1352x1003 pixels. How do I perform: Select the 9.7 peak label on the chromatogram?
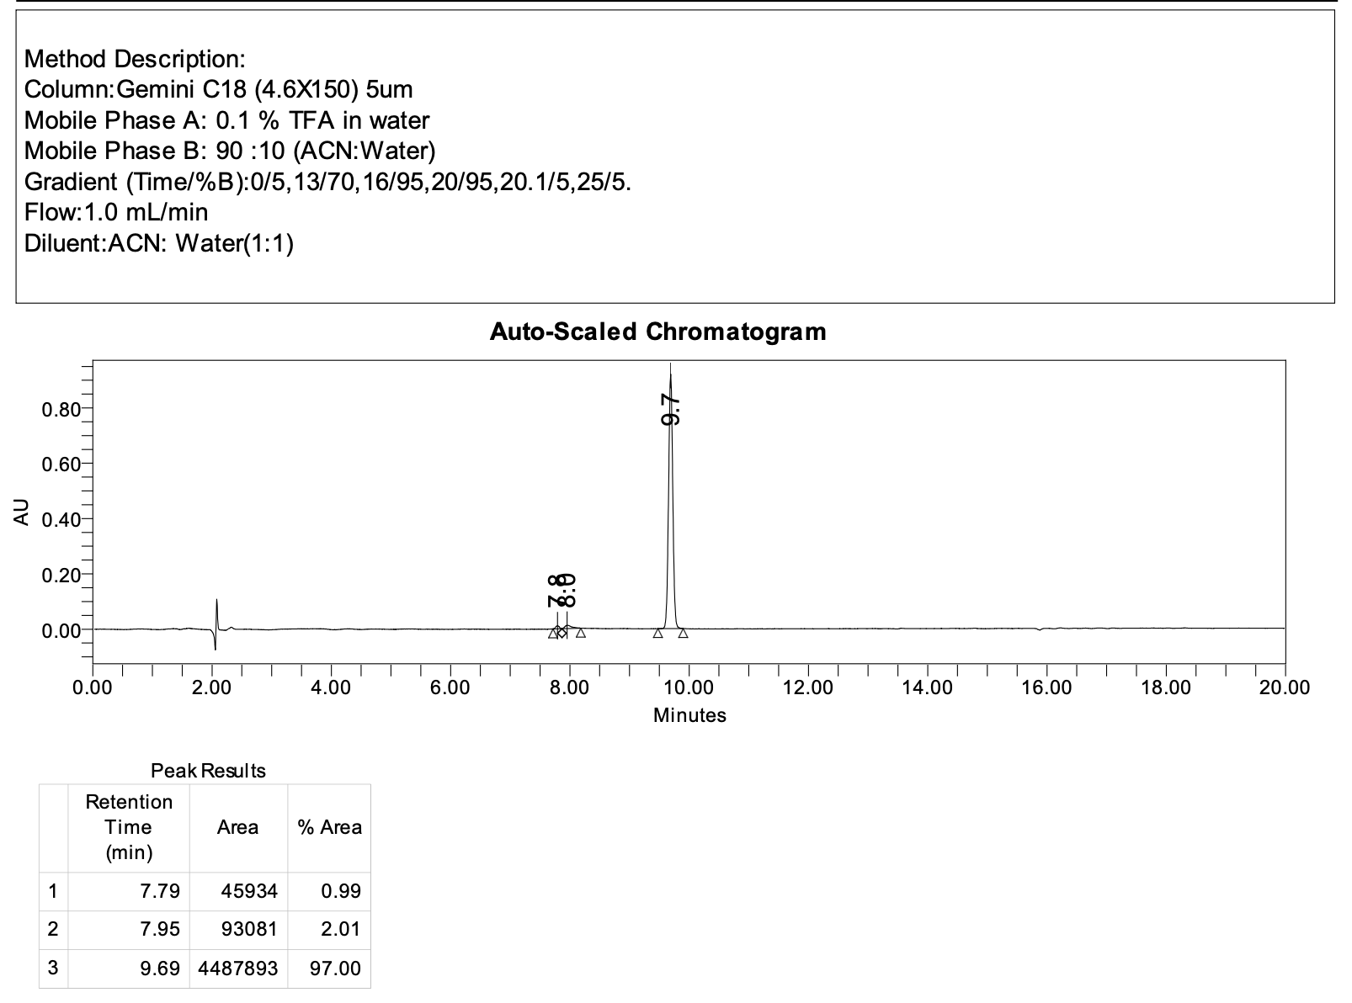point(671,411)
